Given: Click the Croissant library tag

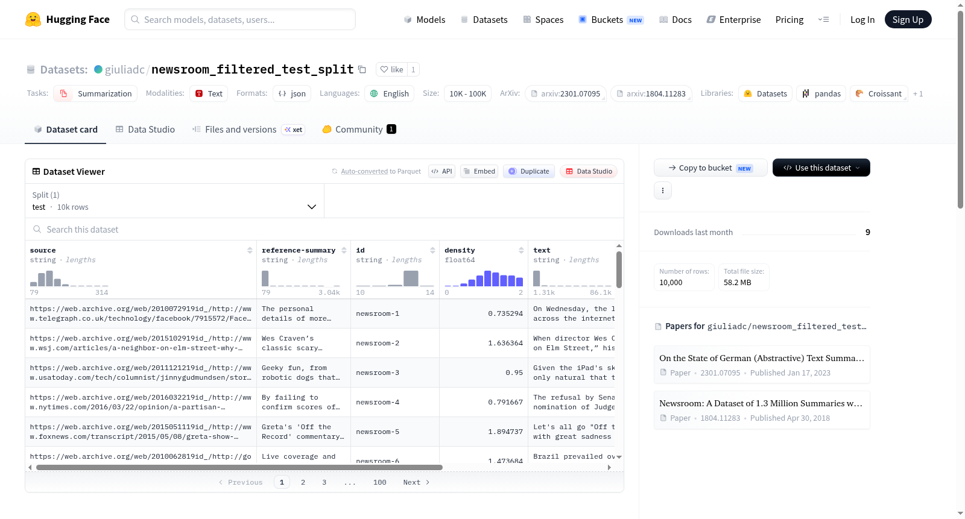Looking at the screenshot, I should coord(879,93).
